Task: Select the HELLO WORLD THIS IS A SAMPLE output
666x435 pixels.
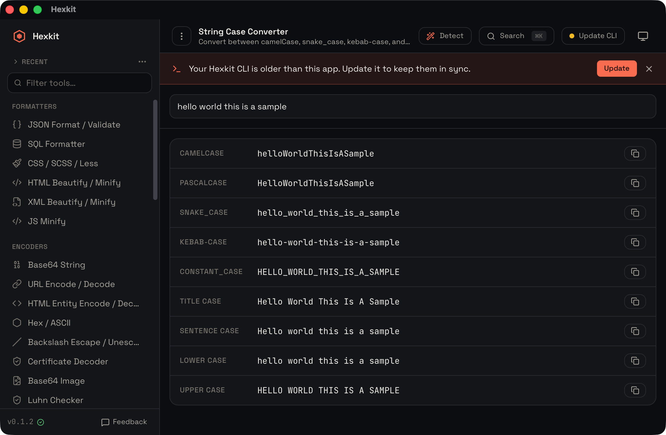Action: 328,390
